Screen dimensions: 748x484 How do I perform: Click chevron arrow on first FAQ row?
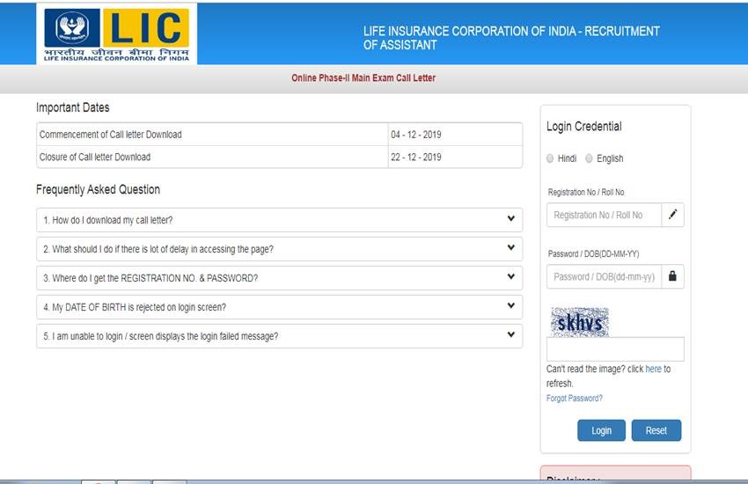pos(510,219)
